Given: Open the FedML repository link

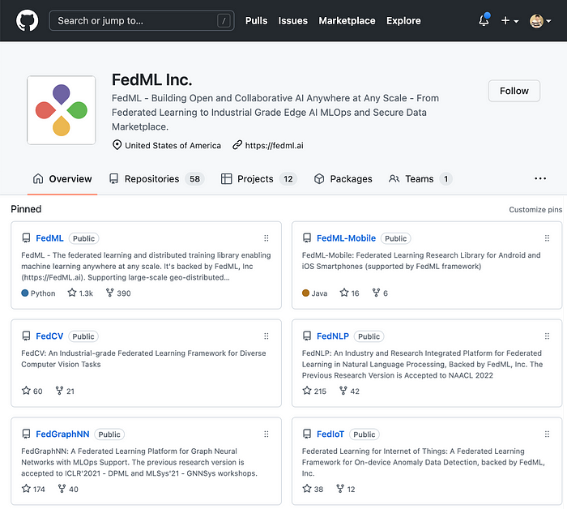Looking at the screenshot, I should click(49, 238).
